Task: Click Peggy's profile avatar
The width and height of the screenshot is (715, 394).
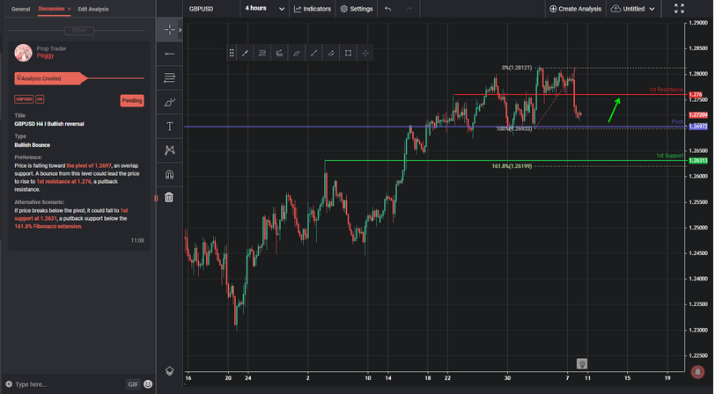Action: (23, 53)
